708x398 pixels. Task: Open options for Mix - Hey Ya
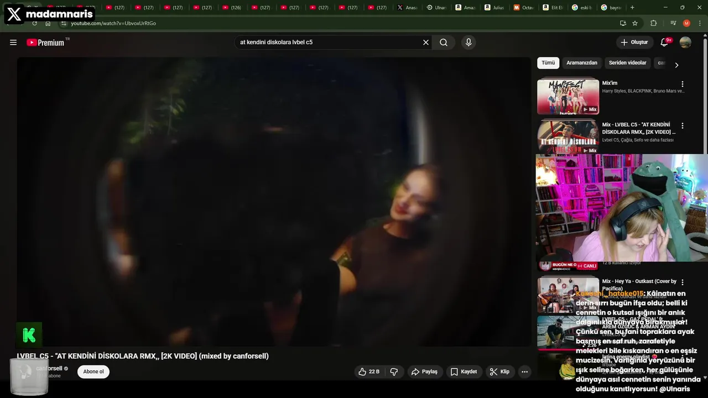[x=682, y=282]
